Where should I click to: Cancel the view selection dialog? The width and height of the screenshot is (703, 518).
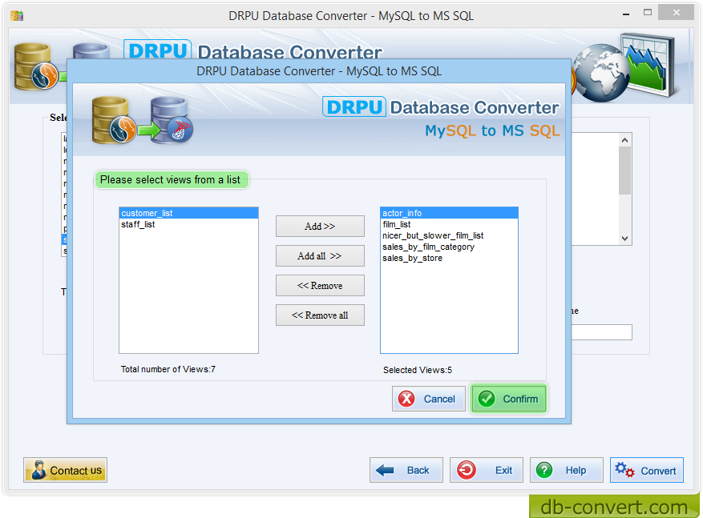coord(429,399)
